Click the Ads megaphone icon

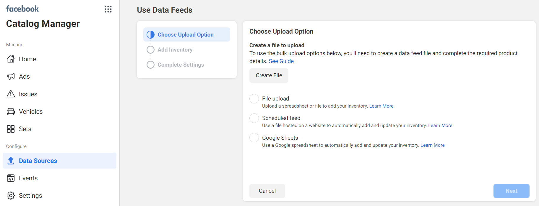(11, 77)
